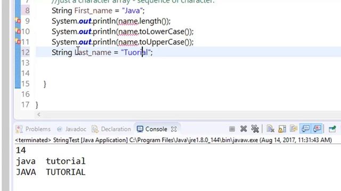
Task: Click the 'out' field on line 10
Action: (x=85, y=32)
